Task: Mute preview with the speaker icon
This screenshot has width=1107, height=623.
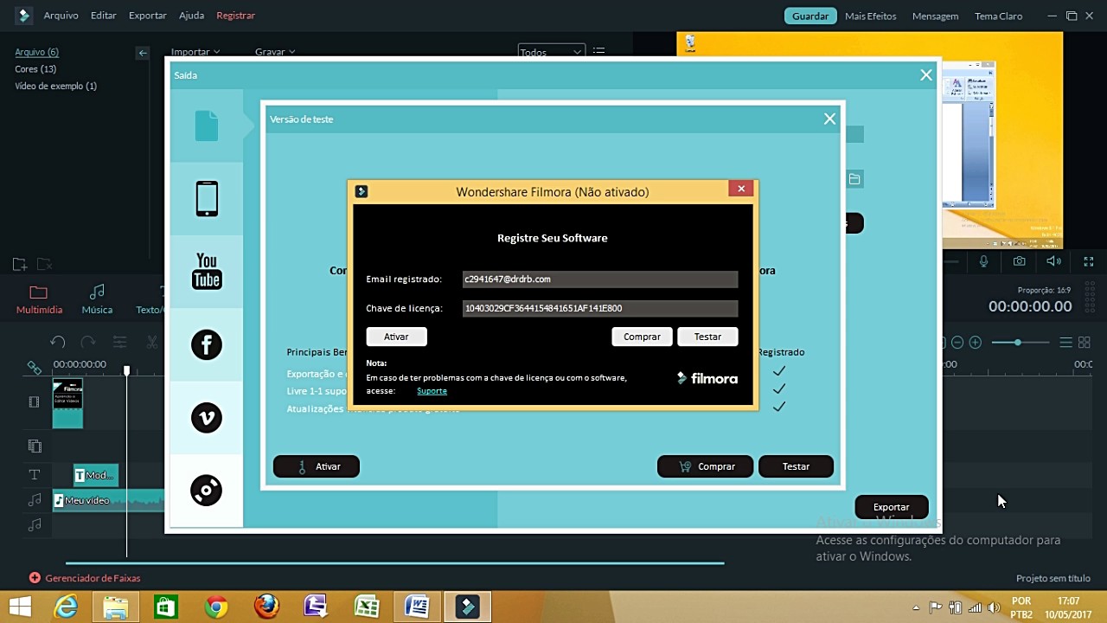Action: (x=1053, y=261)
